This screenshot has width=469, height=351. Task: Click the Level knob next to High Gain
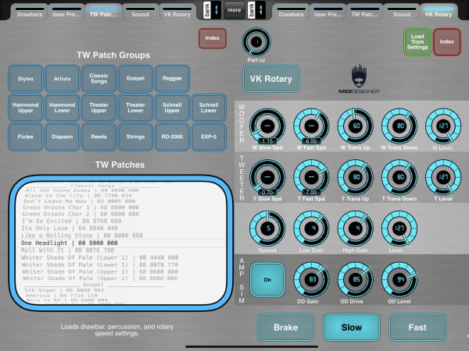tap(399, 229)
